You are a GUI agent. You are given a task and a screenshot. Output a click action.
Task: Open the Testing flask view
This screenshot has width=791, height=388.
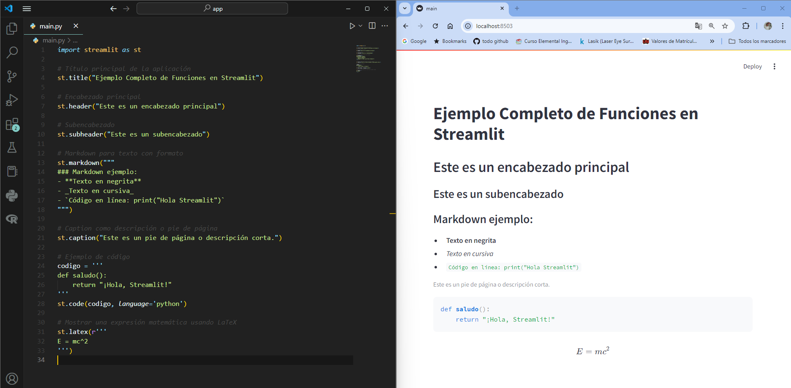pyautogui.click(x=12, y=148)
